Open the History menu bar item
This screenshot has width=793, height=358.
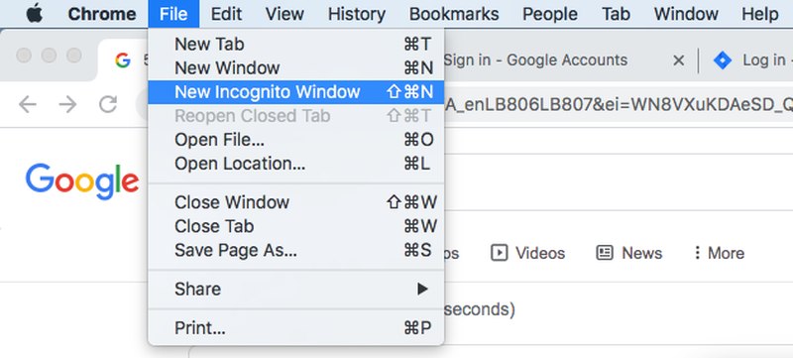357,14
